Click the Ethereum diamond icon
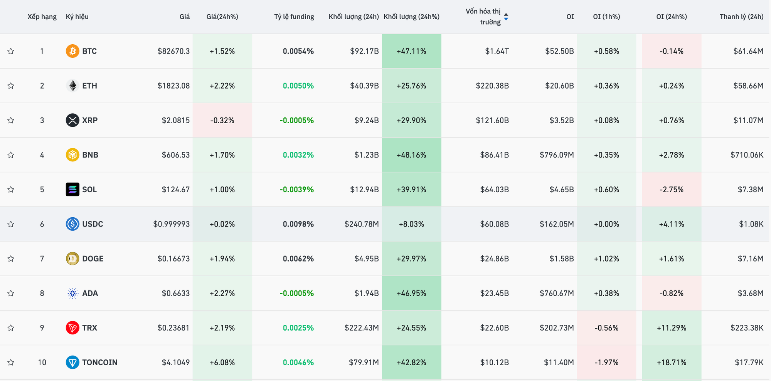 click(72, 86)
